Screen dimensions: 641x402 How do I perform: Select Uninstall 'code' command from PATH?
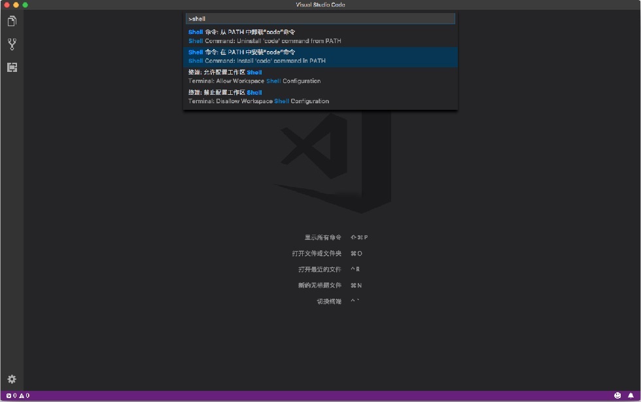(320, 37)
